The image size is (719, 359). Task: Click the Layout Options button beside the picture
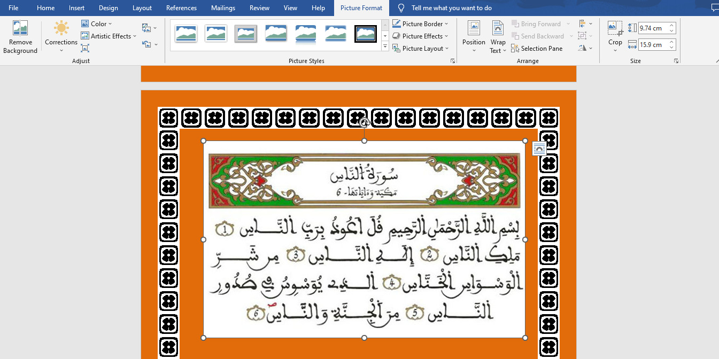(x=539, y=149)
